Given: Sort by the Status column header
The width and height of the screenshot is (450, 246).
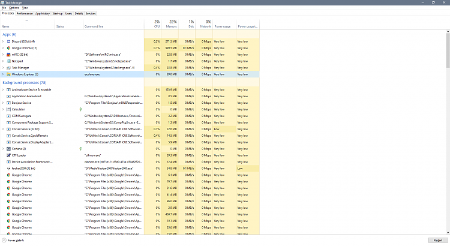Looking at the screenshot, I should coord(69,24).
